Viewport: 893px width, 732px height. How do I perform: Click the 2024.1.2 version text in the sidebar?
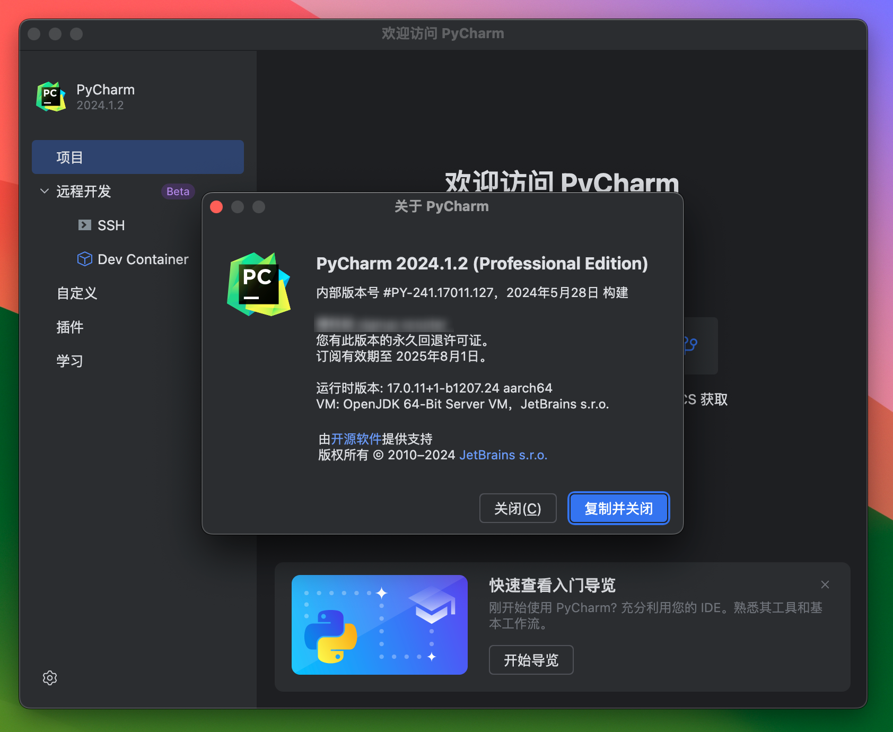coord(100,105)
